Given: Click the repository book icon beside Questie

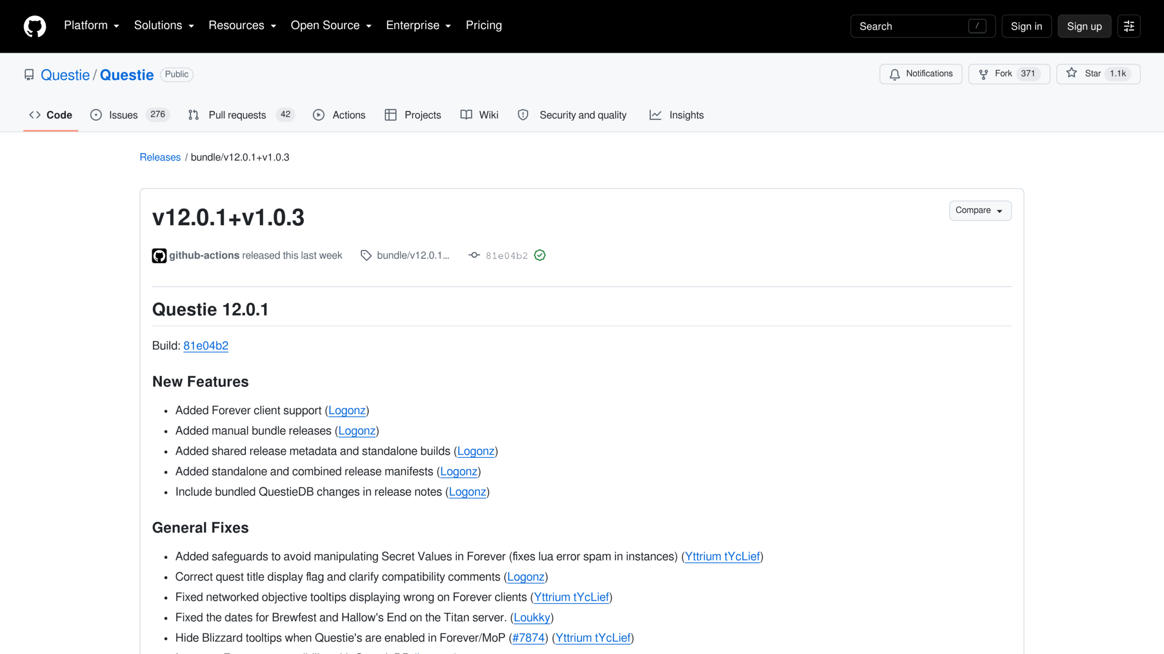Looking at the screenshot, I should pyautogui.click(x=29, y=74).
